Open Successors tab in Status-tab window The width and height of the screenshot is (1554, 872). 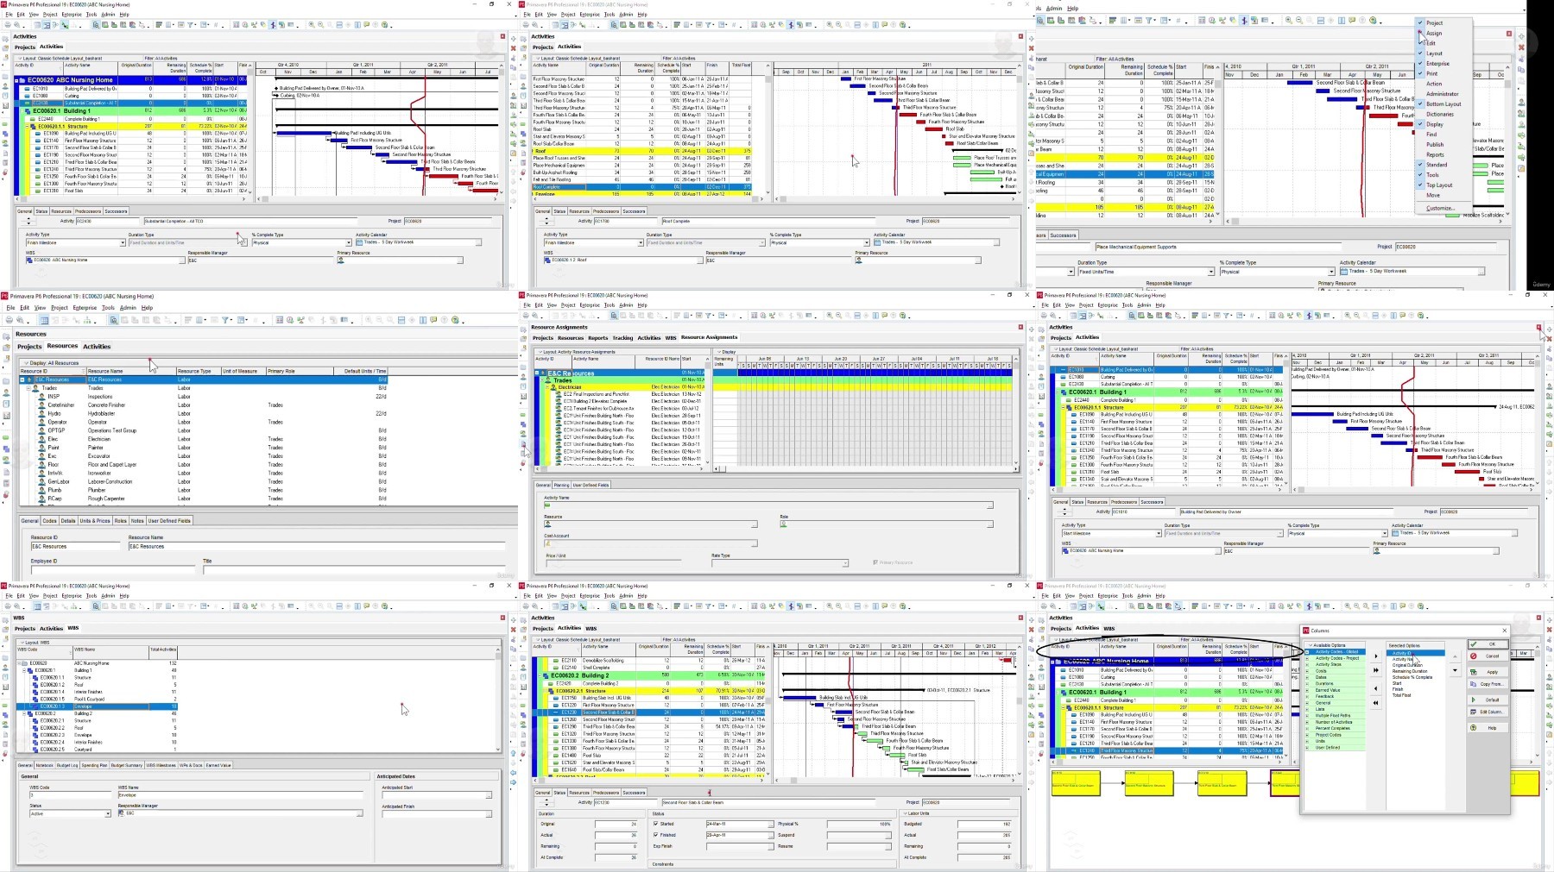coord(634,793)
